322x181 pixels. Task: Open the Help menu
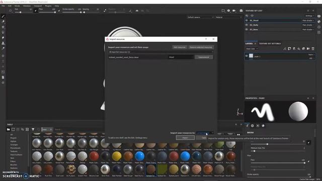tap(57, 6)
